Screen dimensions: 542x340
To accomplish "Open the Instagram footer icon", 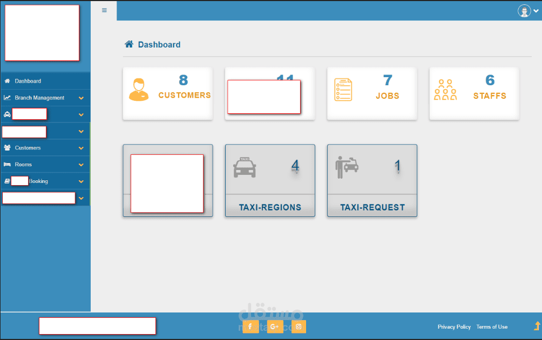I will pos(299,327).
